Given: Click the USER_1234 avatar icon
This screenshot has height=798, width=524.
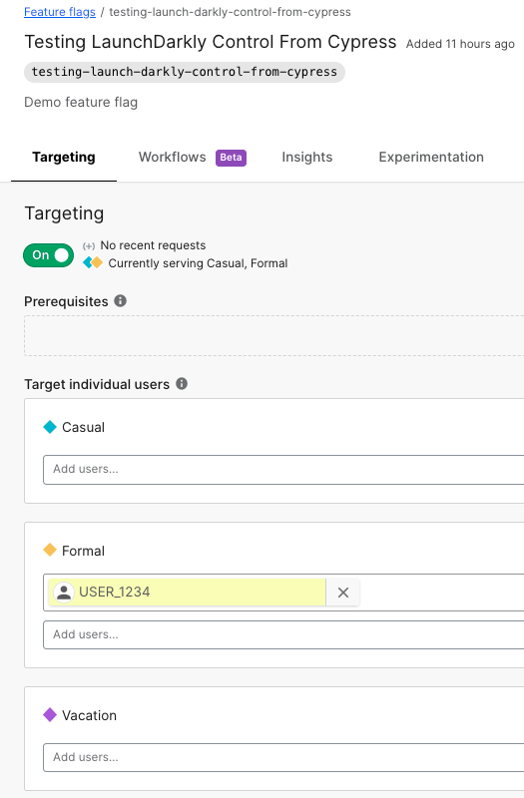Looking at the screenshot, I should coord(64,593).
